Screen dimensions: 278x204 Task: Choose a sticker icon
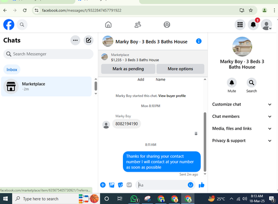click(121, 185)
